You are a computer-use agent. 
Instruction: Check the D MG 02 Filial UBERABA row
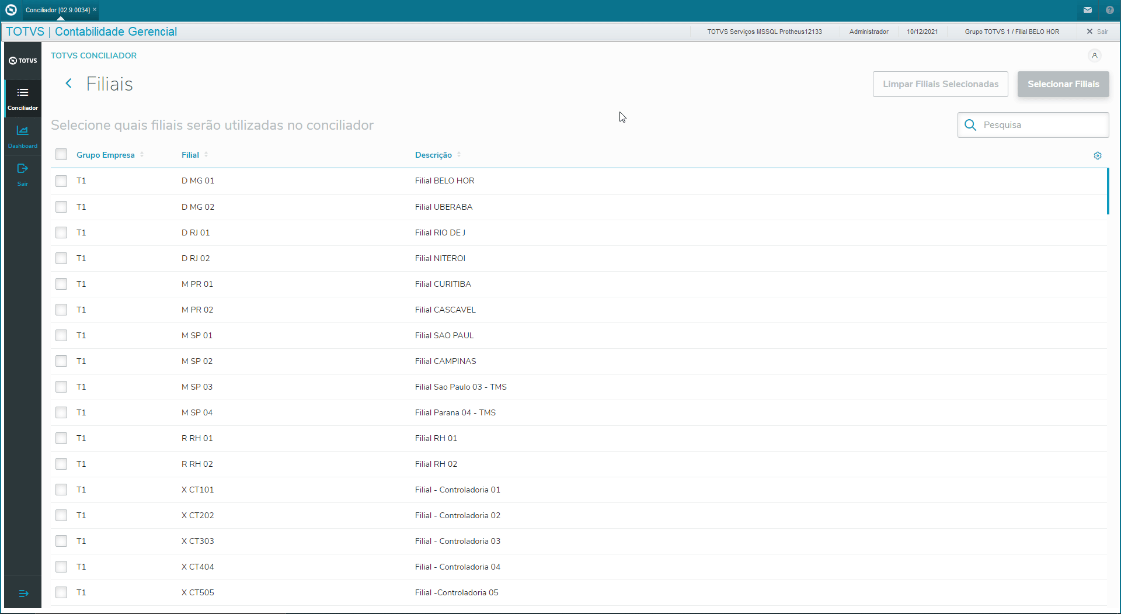(61, 207)
